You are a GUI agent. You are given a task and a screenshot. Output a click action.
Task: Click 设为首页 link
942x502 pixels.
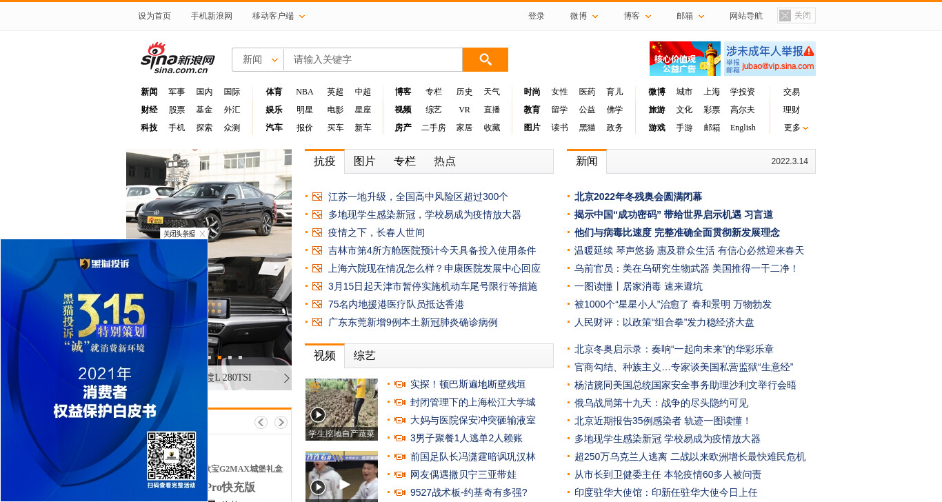click(154, 16)
